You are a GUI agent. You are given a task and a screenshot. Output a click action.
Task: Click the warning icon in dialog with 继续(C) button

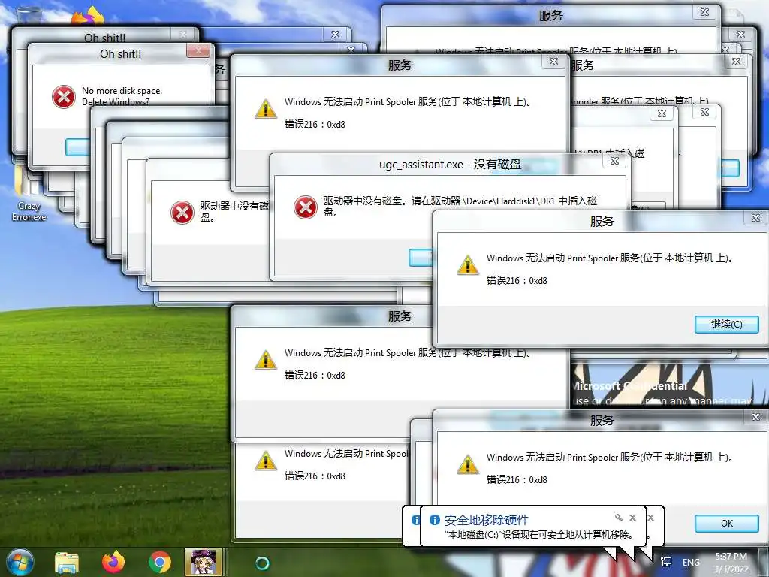click(468, 265)
